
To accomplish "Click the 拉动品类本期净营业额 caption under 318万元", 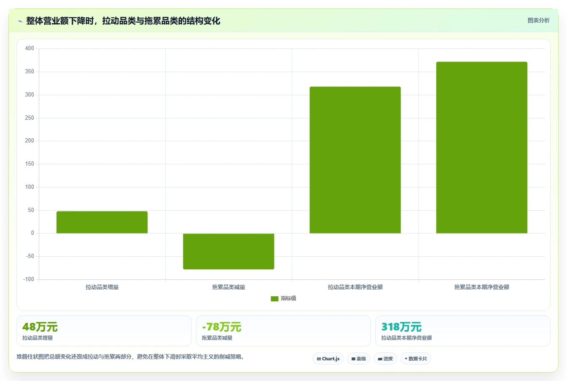I will click(406, 338).
